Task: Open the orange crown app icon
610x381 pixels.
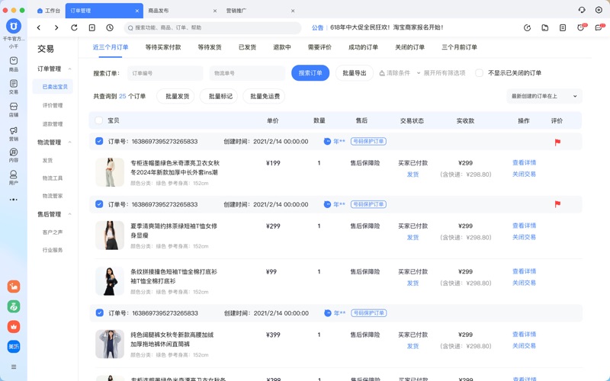Action: tap(13, 326)
